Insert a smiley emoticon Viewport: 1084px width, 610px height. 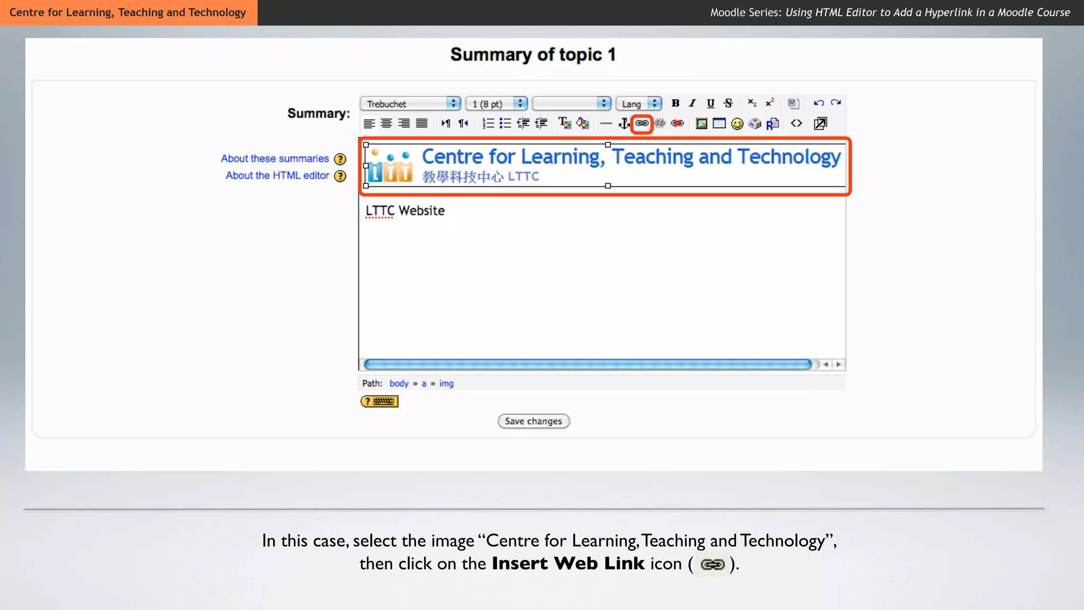click(x=737, y=123)
